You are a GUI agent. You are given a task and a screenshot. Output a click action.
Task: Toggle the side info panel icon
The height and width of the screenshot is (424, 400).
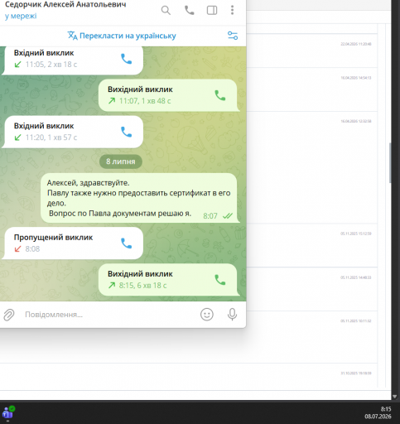[212, 10]
